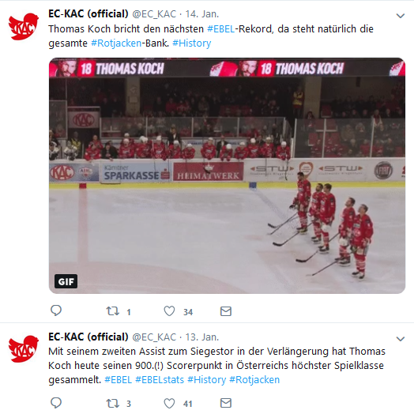The width and height of the screenshot is (414, 414).
Task: Open the 13. Jan. timestamp link
Action: [202, 337]
